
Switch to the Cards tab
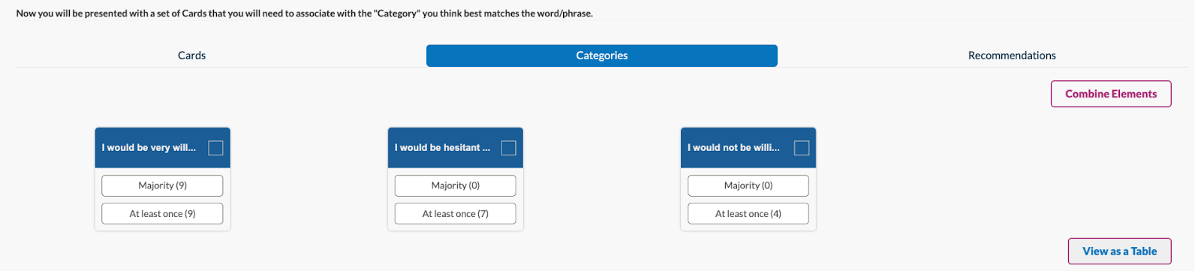(191, 56)
